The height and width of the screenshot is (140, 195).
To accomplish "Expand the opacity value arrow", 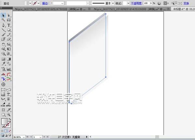I will click(x=151, y=3).
